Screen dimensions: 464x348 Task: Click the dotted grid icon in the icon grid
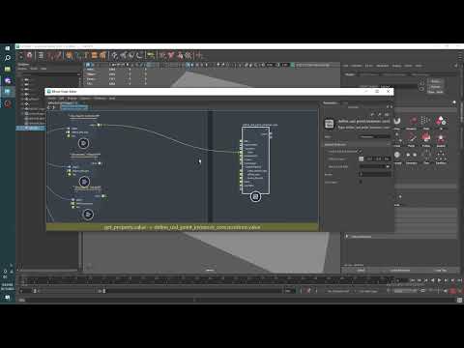[426, 121]
